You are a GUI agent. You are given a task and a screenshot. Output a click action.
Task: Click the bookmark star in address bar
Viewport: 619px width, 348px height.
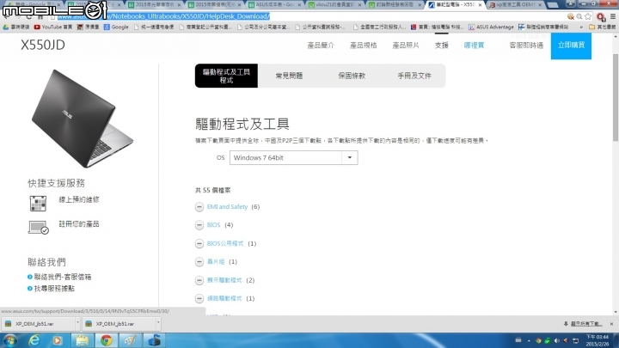pyautogui.click(x=588, y=16)
